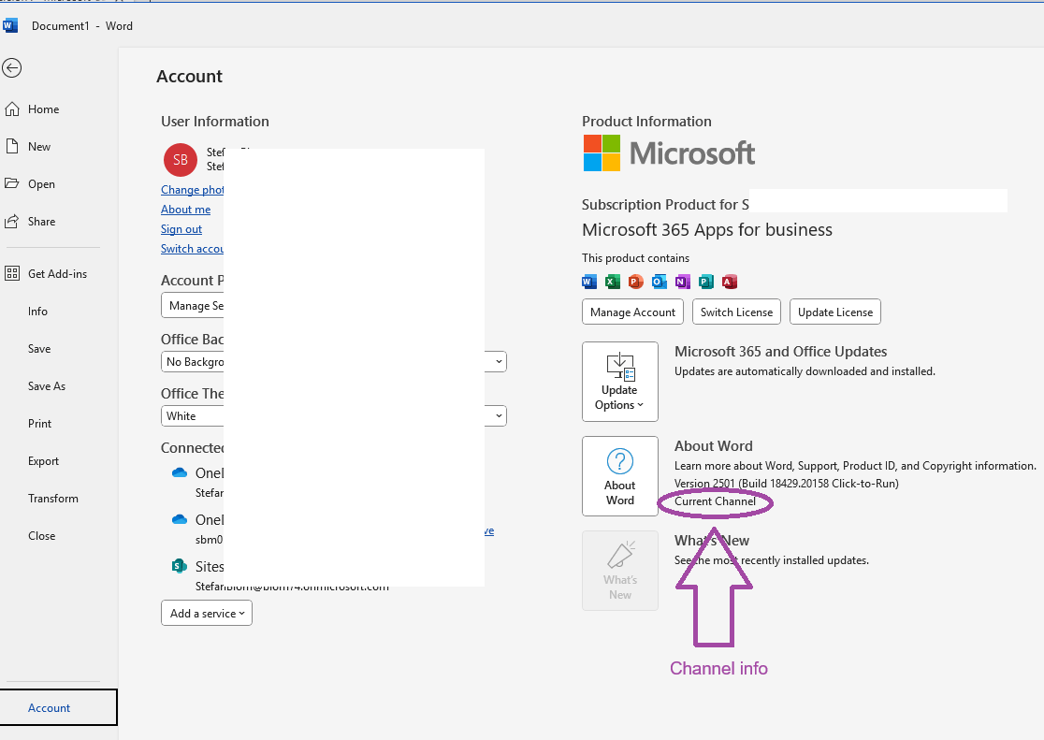Viewport: 1044px width, 740px height.
Task: Select Transform in the sidebar
Action: tap(53, 499)
